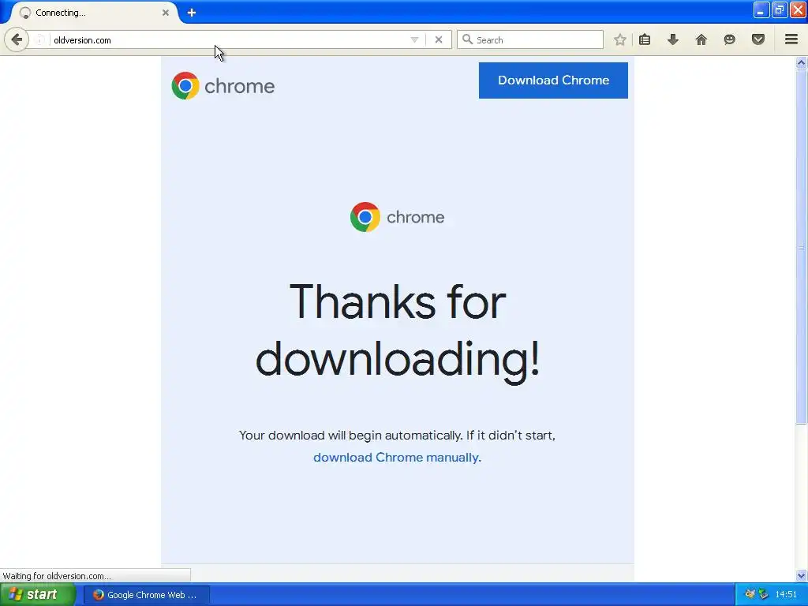Click the scrollbar down arrow
Image resolution: width=808 pixels, height=606 pixels.
(x=802, y=575)
